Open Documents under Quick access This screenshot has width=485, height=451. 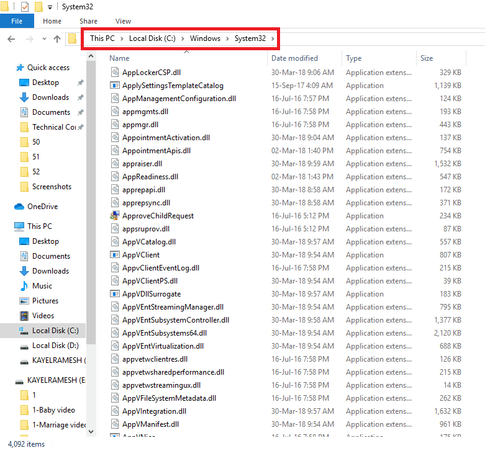pos(52,112)
